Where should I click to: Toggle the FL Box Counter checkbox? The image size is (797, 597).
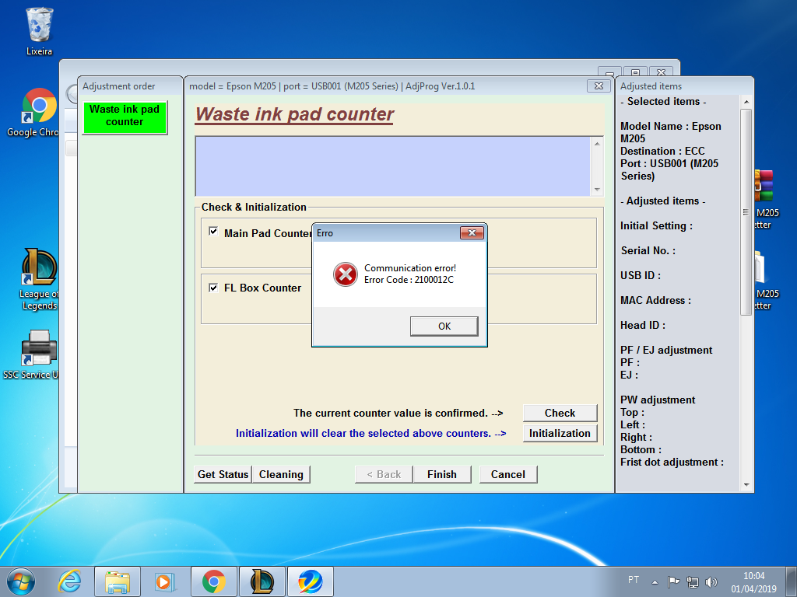213,288
